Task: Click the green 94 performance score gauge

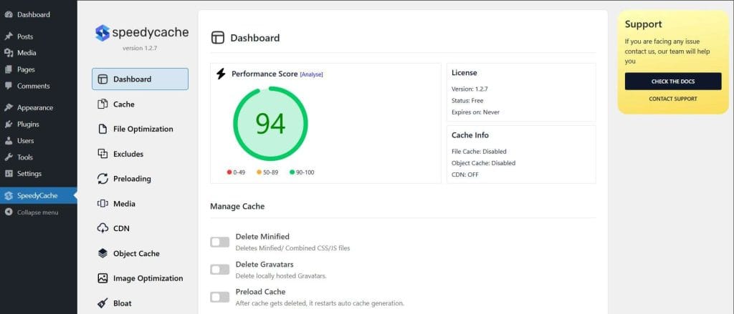Action: point(270,124)
